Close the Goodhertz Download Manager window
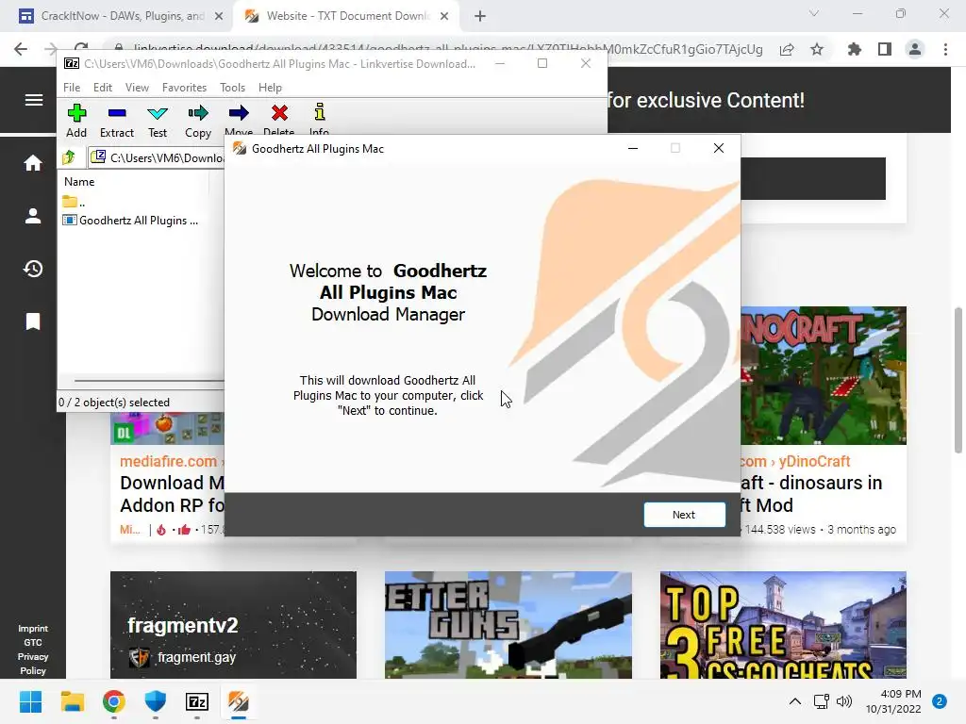966x724 pixels. pyautogui.click(x=718, y=148)
